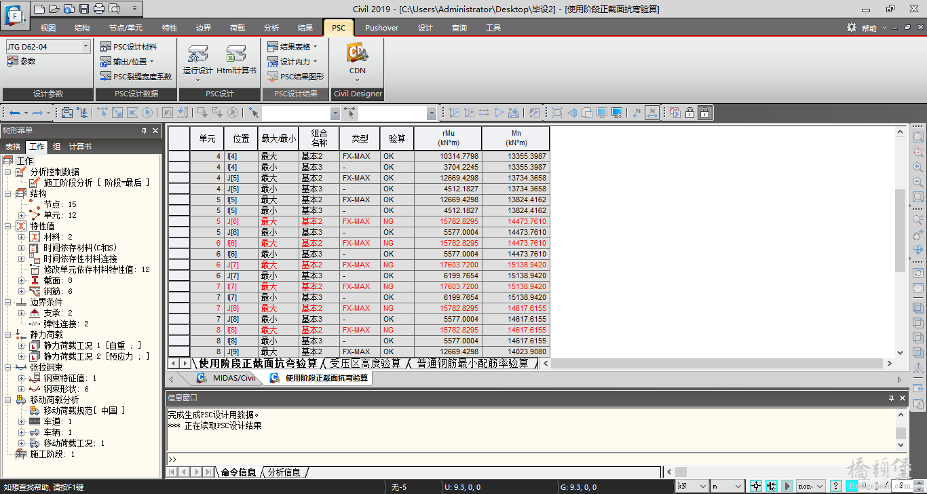Click the Zoom Fit icon in right toolbar

click(x=918, y=137)
